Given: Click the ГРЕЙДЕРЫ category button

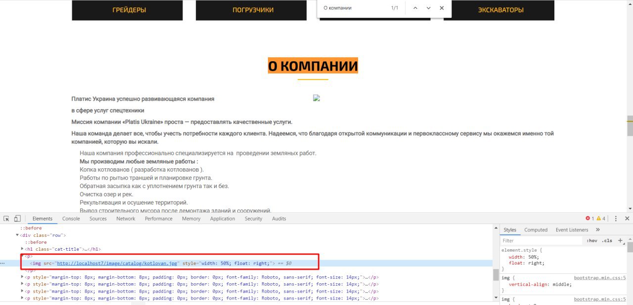Looking at the screenshot, I should click(x=127, y=10).
